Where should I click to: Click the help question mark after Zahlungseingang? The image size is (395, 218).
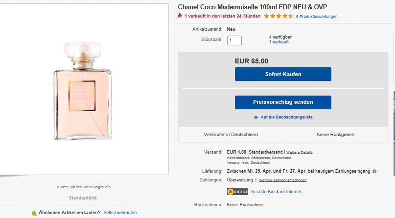coord(374,171)
